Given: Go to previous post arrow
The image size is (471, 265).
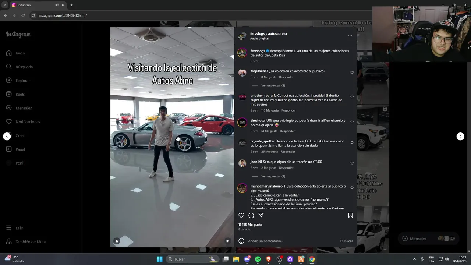Looking at the screenshot, I should [x=7, y=137].
